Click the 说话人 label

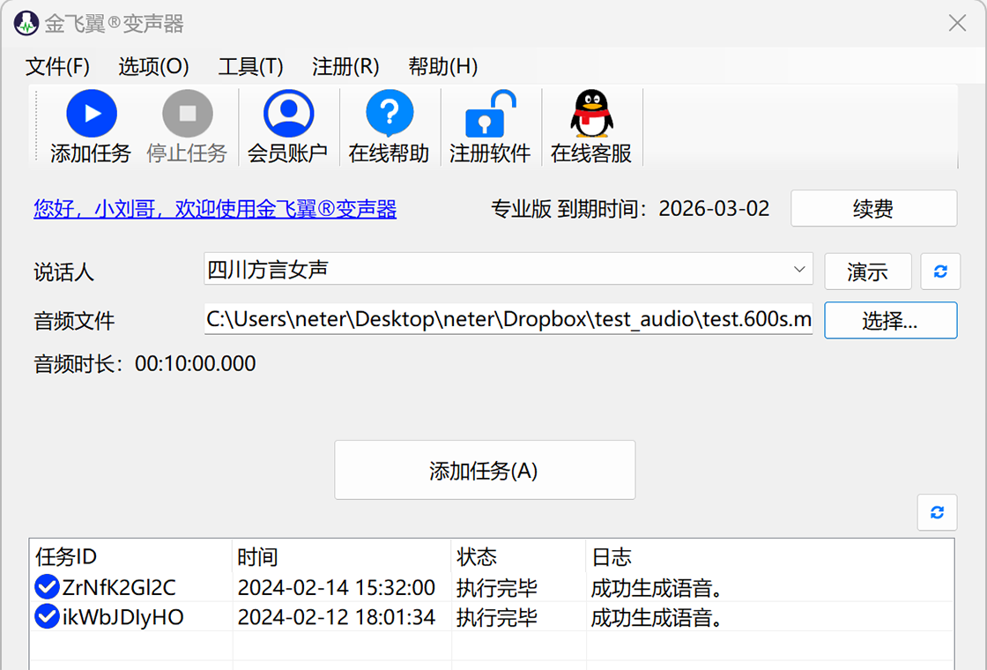(x=63, y=272)
